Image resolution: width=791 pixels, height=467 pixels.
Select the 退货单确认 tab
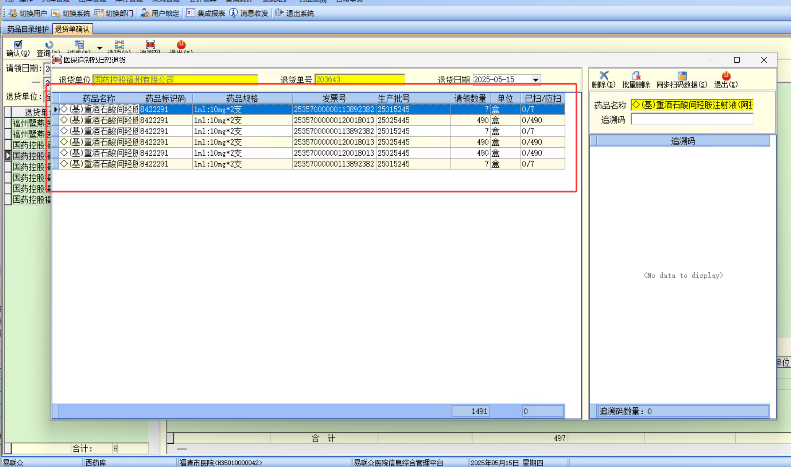pos(72,29)
